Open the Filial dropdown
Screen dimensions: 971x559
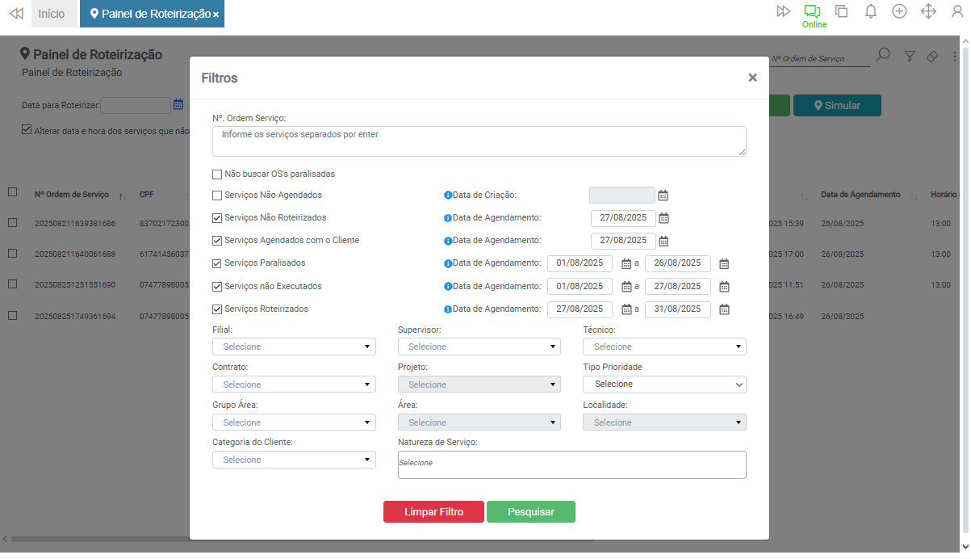[x=294, y=347]
